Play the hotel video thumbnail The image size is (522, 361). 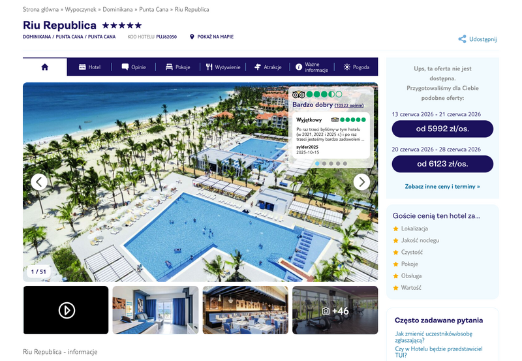(66, 310)
